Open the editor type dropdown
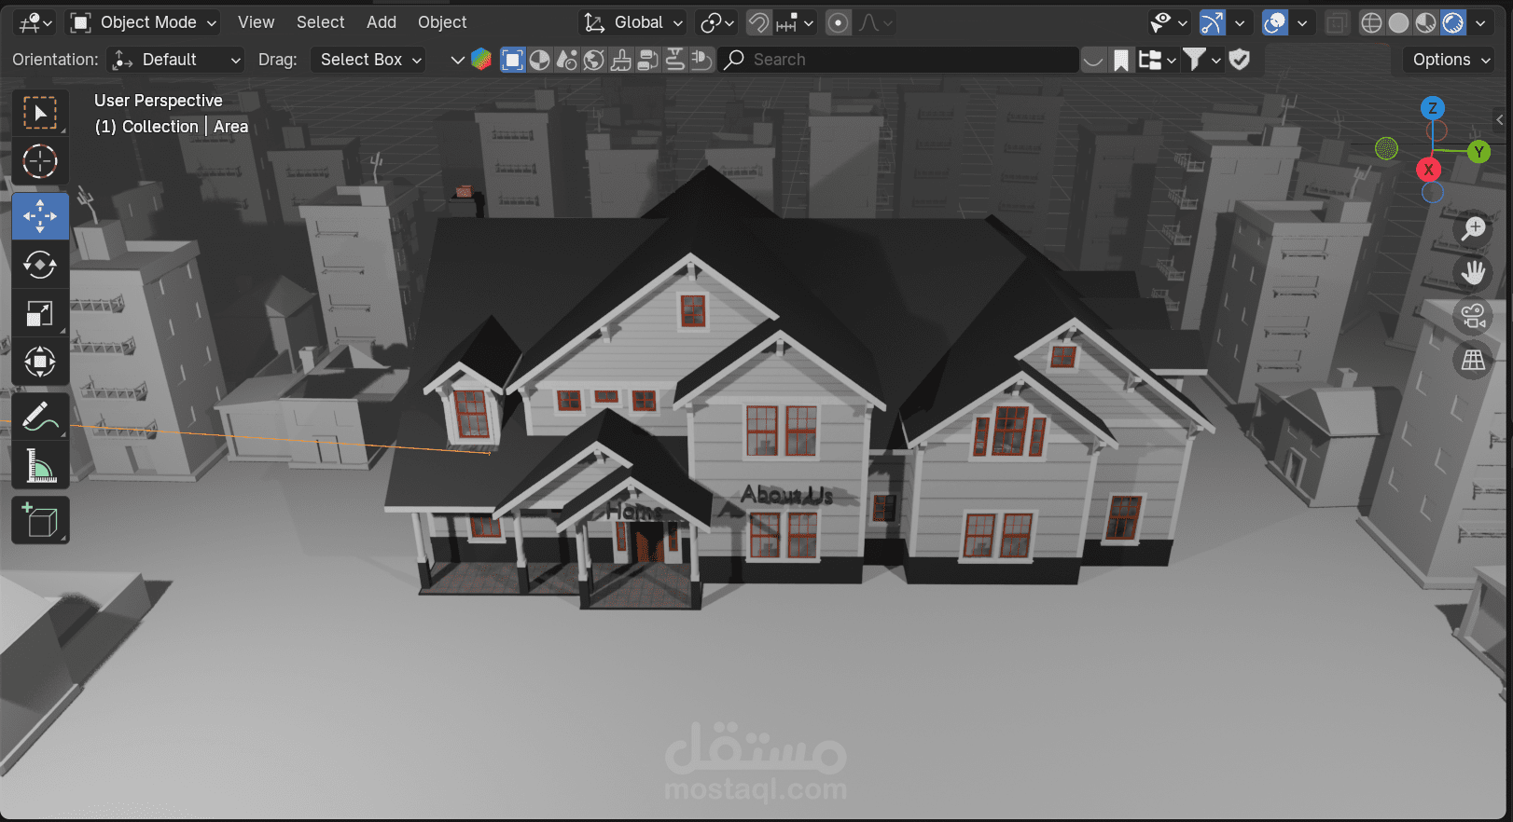This screenshot has width=1513, height=822. pyautogui.click(x=35, y=22)
